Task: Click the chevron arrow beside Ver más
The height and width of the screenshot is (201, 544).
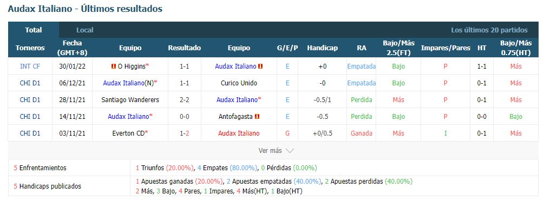Action: coord(290,151)
